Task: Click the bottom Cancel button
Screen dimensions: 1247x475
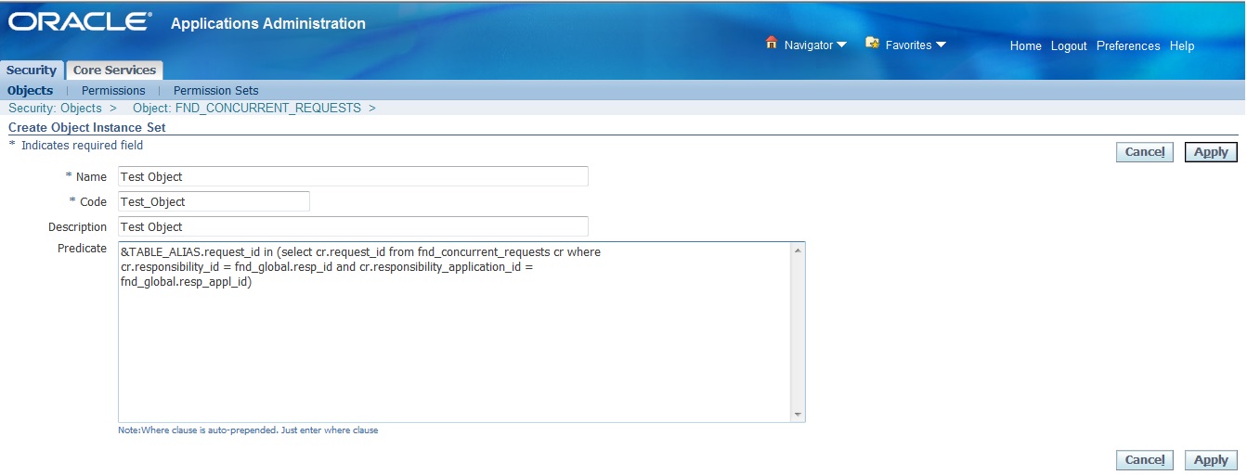Action: tap(1144, 460)
